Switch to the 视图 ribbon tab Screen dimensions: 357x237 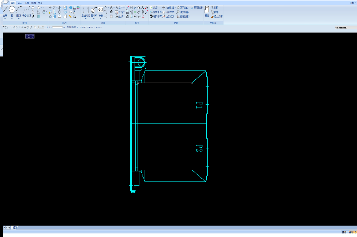click(x=33, y=2)
